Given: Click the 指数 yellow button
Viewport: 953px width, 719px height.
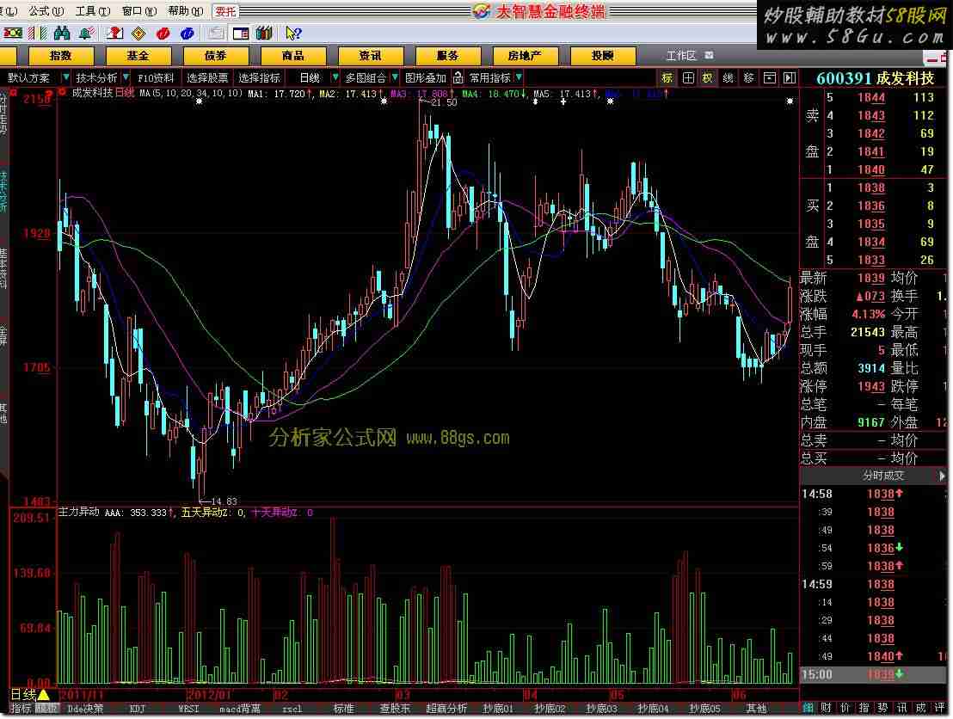Looking at the screenshot, I should [x=61, y=56].
